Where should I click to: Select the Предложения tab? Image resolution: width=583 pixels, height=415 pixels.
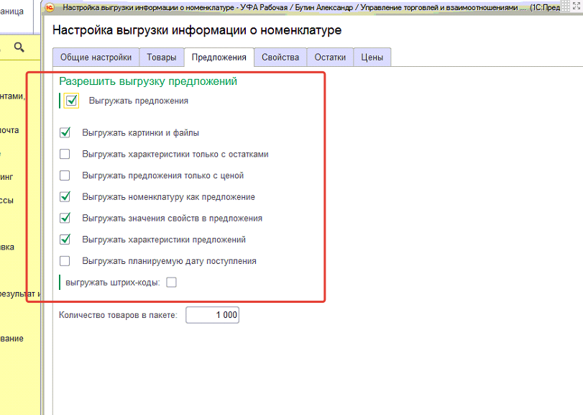(219, 58)
